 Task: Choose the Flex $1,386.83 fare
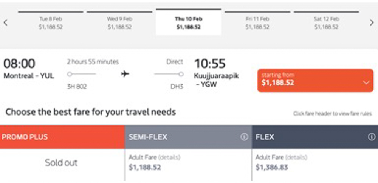[272, 167]
